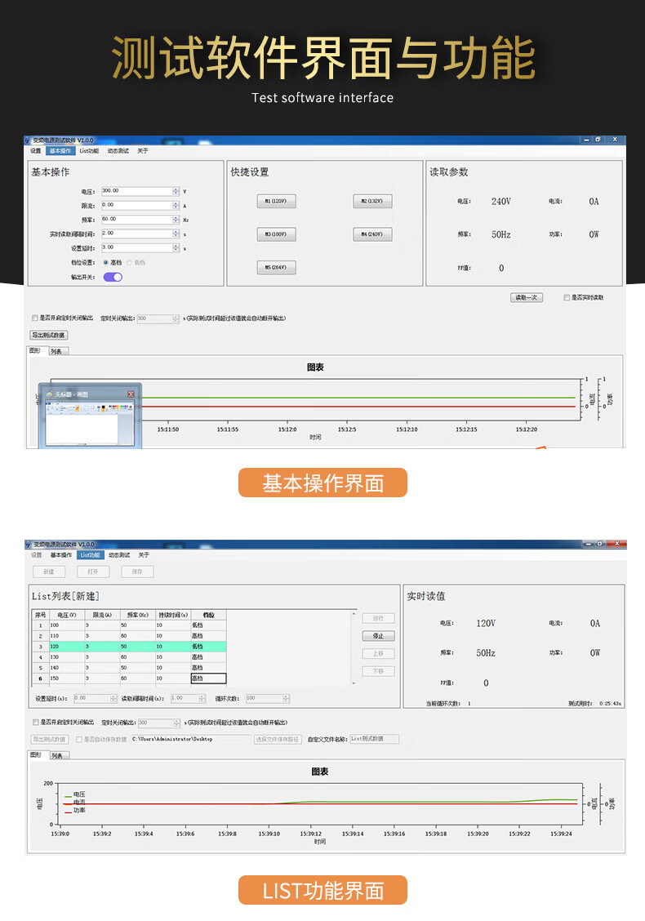Open 动态测试 tab in the bottom window
The width and height of the screenshot is (645, 921).
tap(119, 555)
